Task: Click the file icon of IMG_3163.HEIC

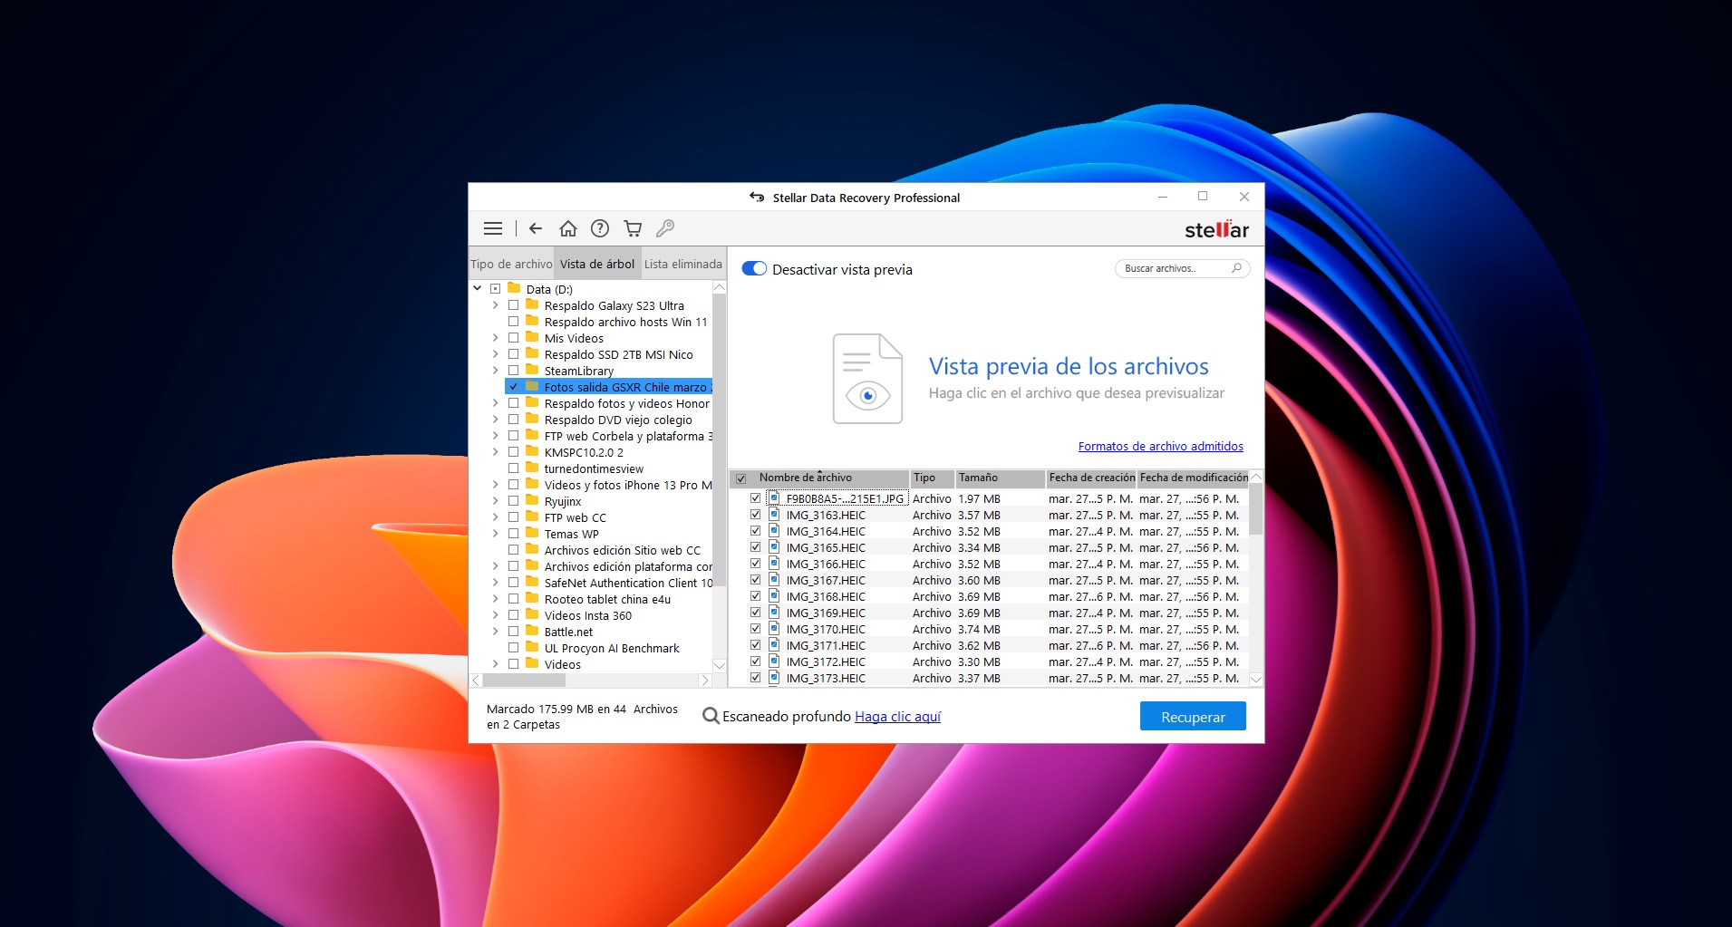Action: click(774, 515)
